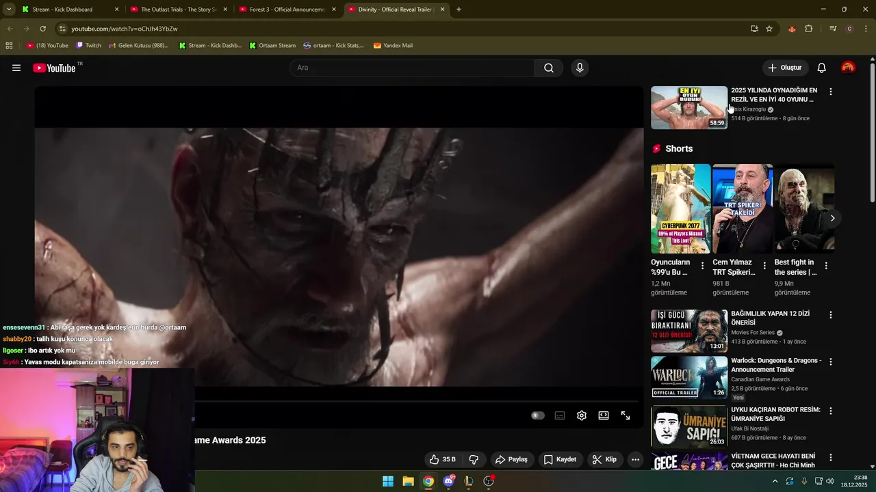Open options for 2025 YILINDA OYNADIĞIM video
The width and height of the screenshot is (876, 492).
coord(831,92)
